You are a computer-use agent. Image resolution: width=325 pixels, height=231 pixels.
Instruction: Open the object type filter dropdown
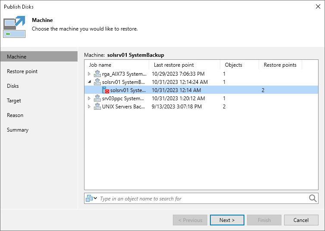pyautogui.click(x=91, y=198)
